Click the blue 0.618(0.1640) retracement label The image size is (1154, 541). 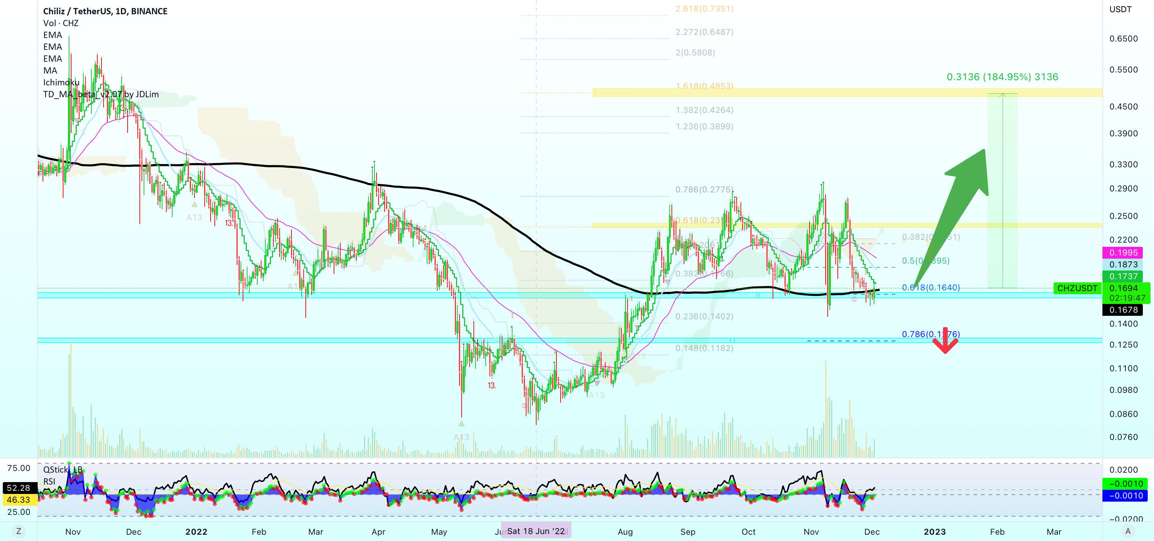pyautogui.click(x=931, y=288)
